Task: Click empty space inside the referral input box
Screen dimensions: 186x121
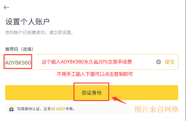Action: click(143, 62)
